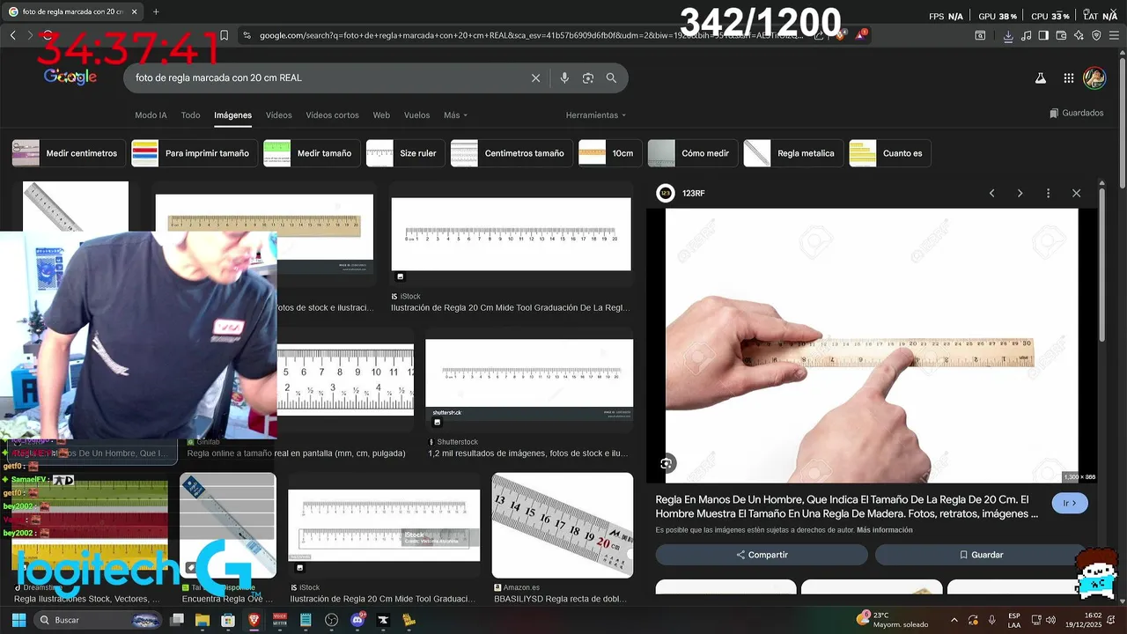Switch to the Todo results tab
The image size is (1127, 634).
tap(190, 115)
